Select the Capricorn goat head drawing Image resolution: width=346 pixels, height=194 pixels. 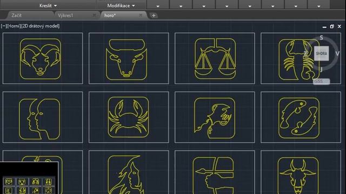point(298,175)
